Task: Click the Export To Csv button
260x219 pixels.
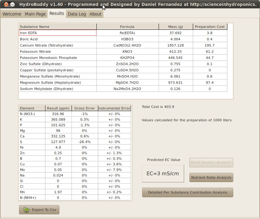Action: (39, 210)
